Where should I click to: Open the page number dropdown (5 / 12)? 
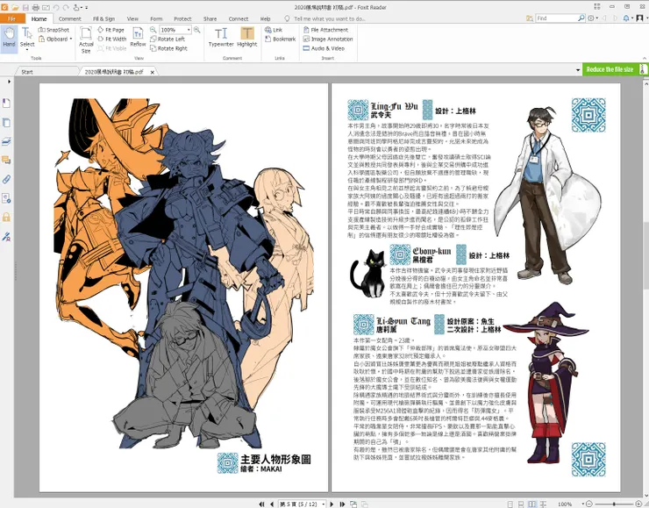coord(322,504)
